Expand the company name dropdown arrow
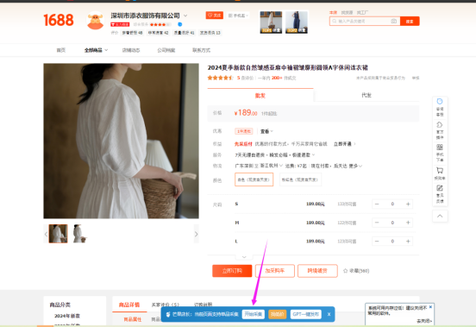Screen dimensions: 476x327 [x=185, y=16]
